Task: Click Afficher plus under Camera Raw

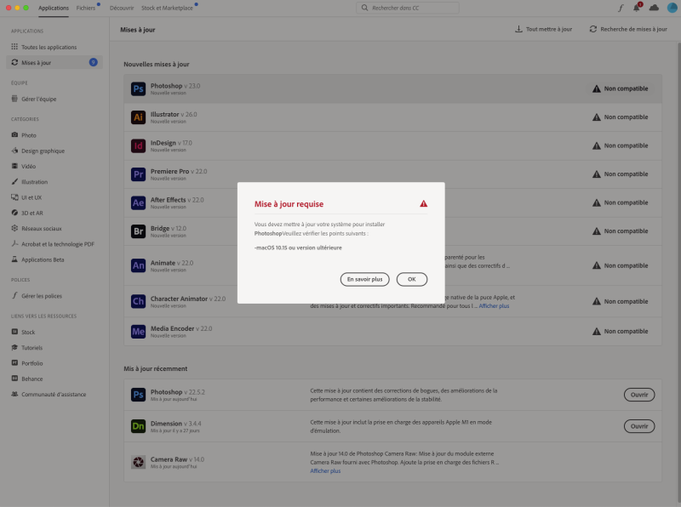Action: tap(325, 471)
